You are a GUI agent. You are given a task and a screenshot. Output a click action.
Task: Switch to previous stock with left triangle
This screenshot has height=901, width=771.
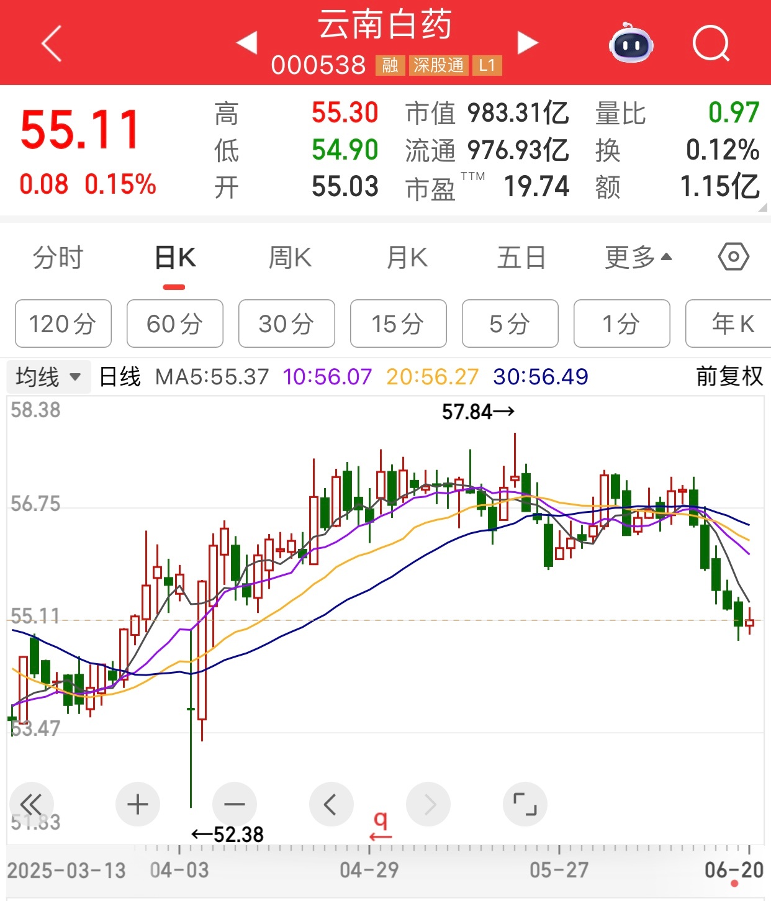(x=247, y=43)
